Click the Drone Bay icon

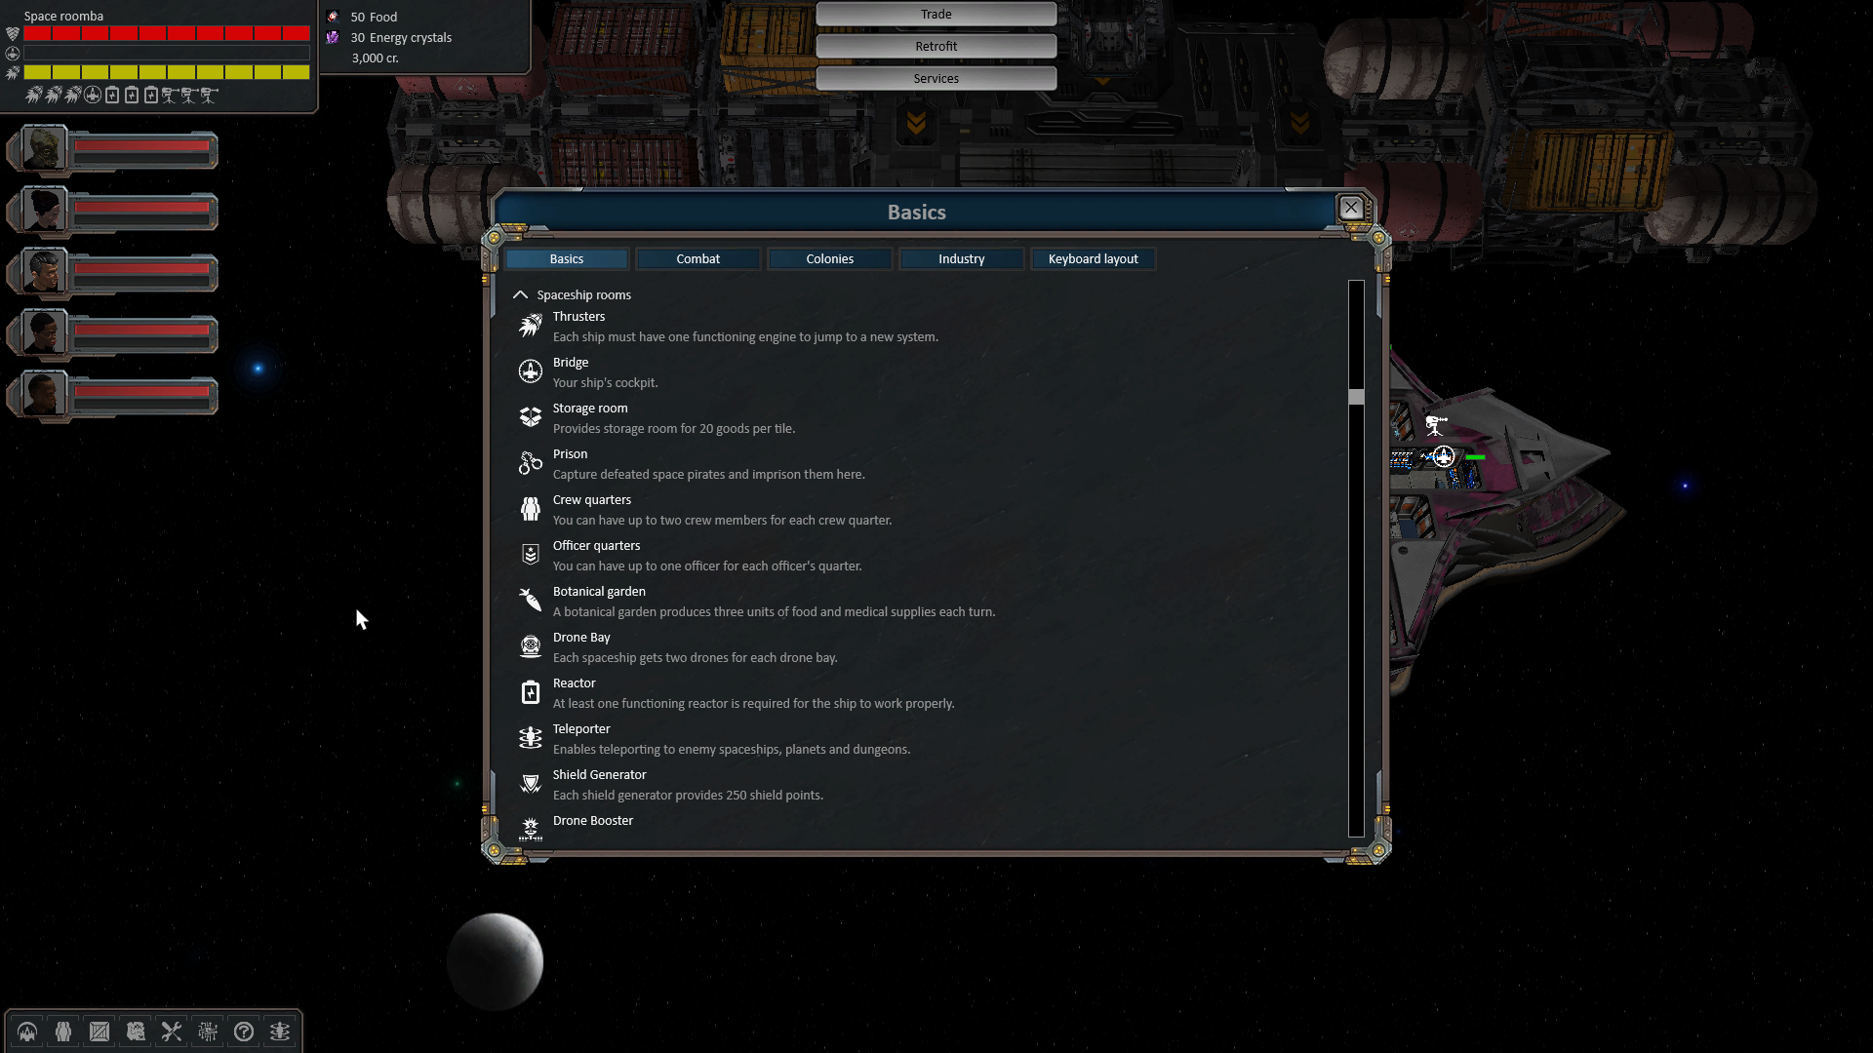point(530,645)
